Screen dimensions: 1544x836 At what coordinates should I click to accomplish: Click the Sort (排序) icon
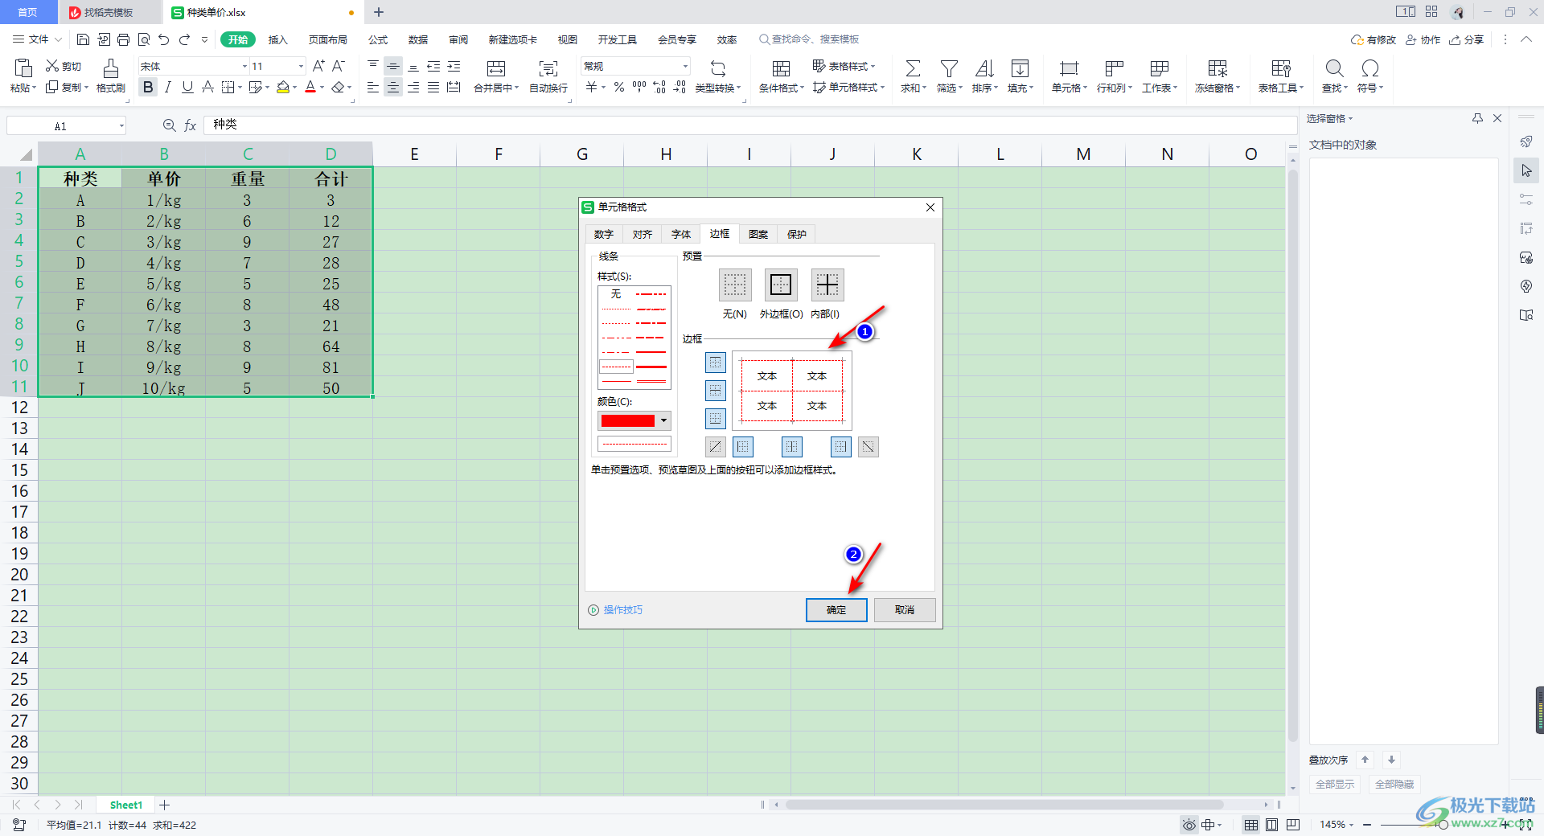pyautogui.click(x=984, y=68)
